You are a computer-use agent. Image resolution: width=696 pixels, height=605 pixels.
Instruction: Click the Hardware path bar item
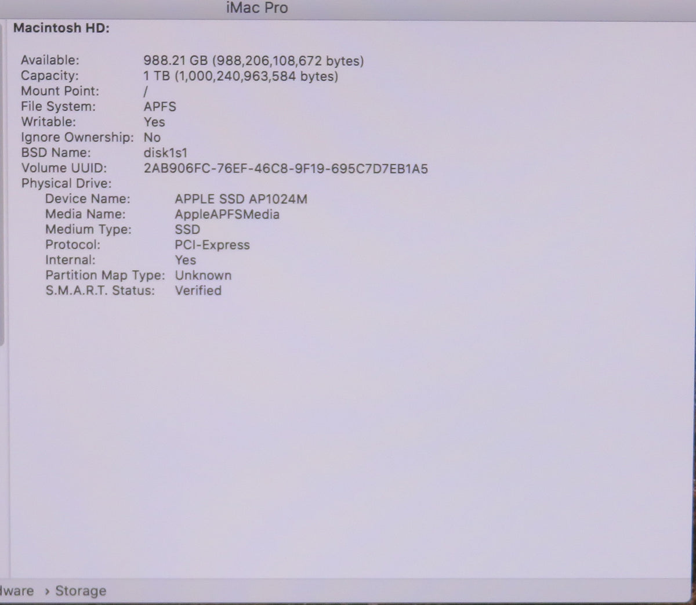pyautogui.click(x=17, y=591)
